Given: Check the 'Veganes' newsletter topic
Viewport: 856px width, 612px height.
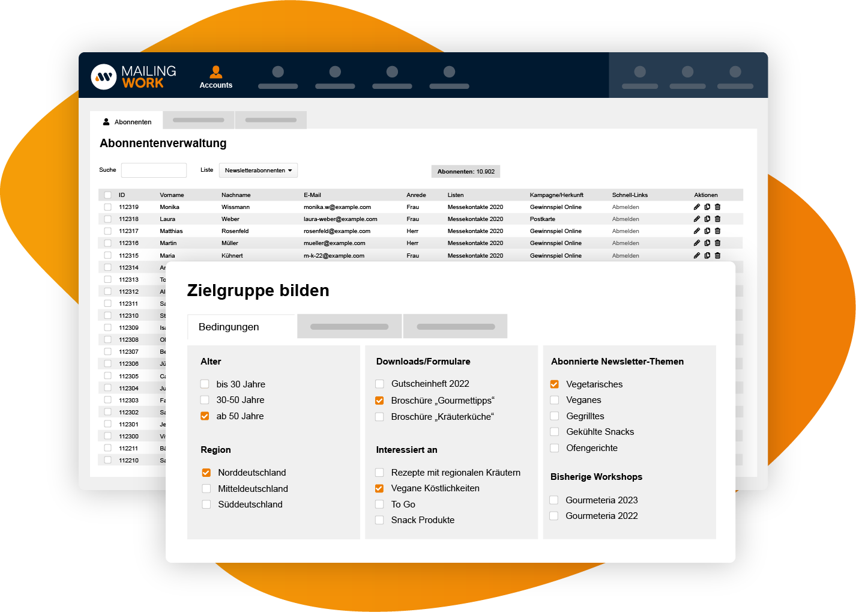Looking at the screenshot, I should [x=554, y=399].
